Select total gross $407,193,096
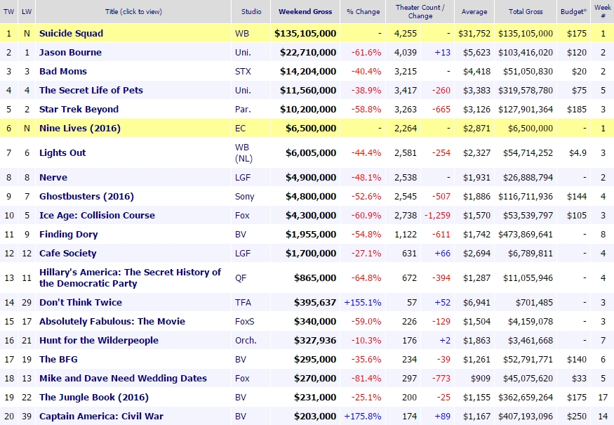Viewport: 614px width, 425px height. pyautogui.click(x=526, y=416)
